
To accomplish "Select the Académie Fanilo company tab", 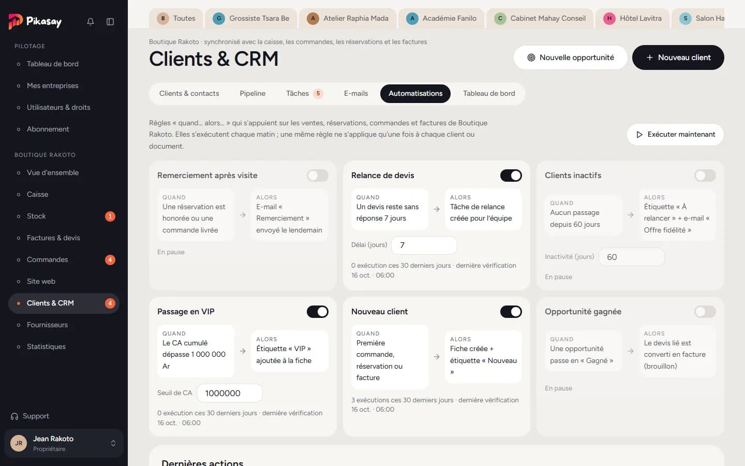I will (442, 19).
